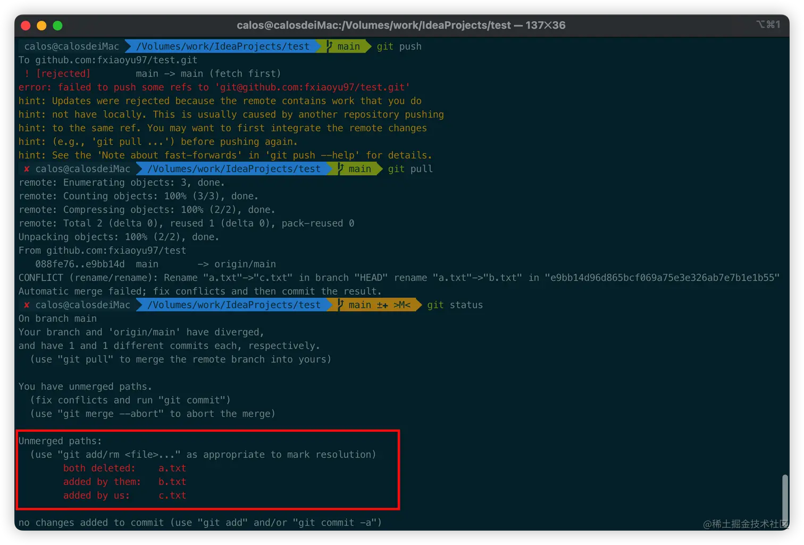
Task: Close the terminal window with the red button
Action: [26, 26]
